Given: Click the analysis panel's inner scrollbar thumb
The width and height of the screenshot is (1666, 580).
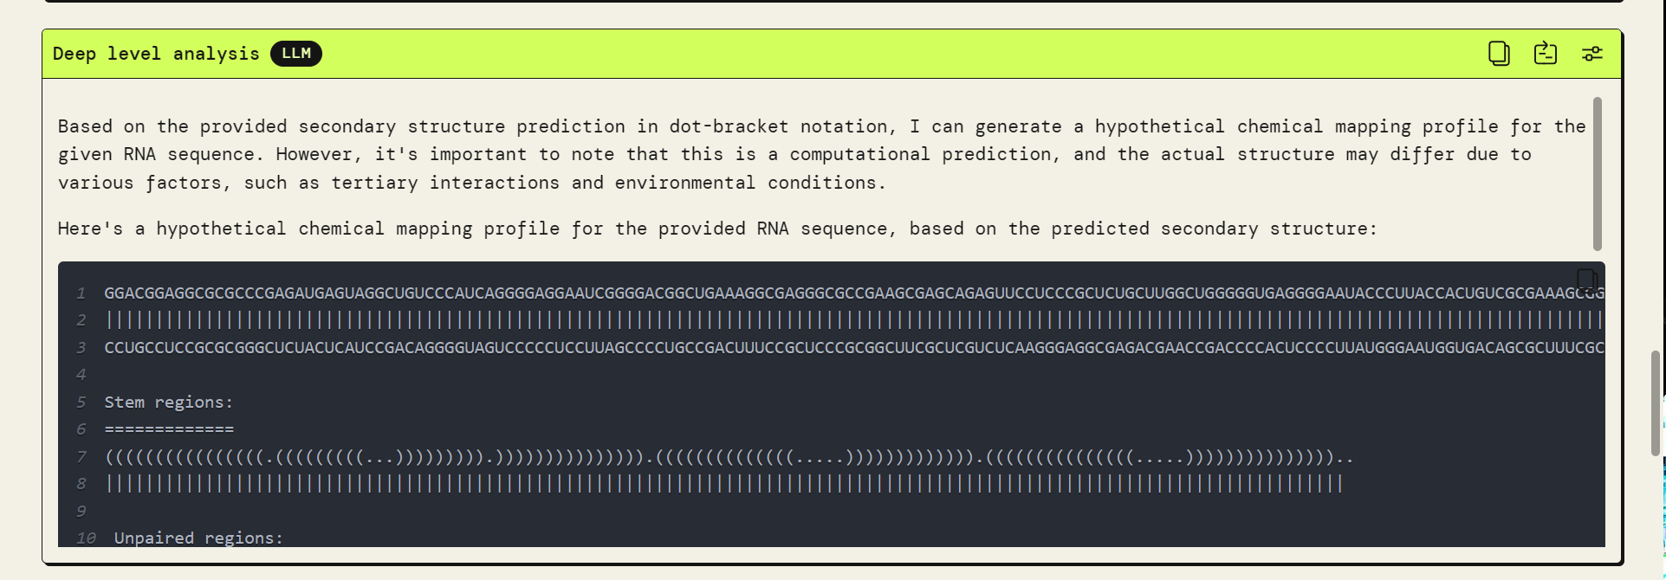Looking at the screenshot, I should [x=1597, y=173].
